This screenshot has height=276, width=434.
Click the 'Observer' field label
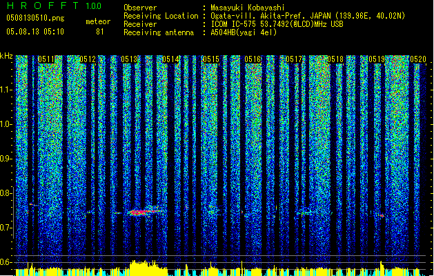click(140, 8)
